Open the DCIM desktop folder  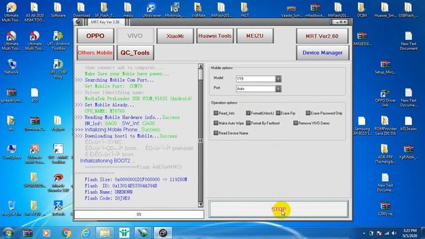click(361, 11)
